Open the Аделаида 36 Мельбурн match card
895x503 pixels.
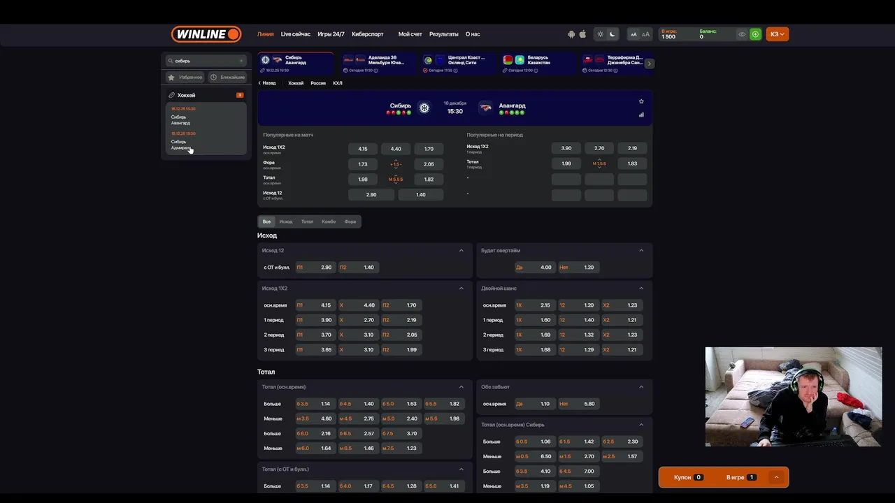[x=377, y=63]
